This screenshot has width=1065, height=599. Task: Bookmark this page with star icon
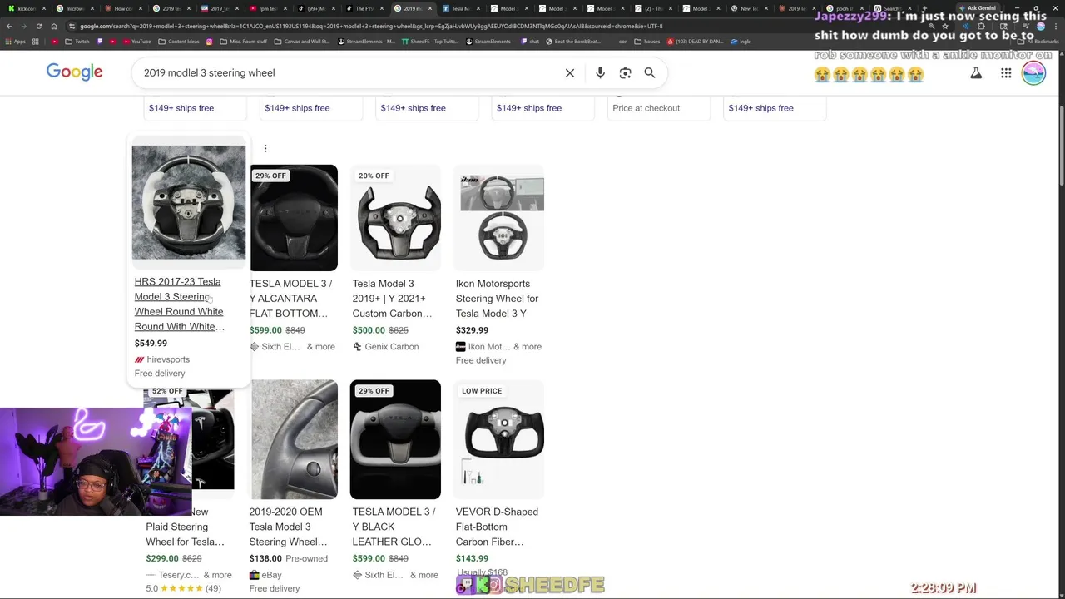(945, 26)
